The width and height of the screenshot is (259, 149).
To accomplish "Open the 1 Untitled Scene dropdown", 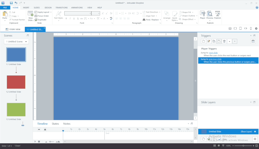I will tap(16, 42).
